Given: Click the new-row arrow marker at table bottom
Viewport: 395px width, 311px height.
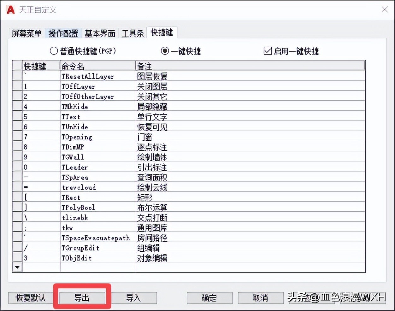Looking at the screenshot, I should [x=17, y=267].
